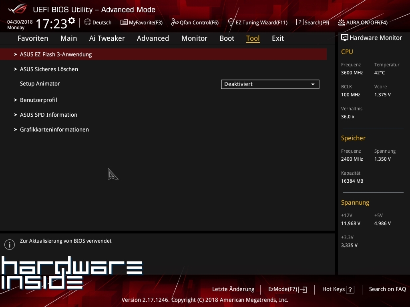
Task: Change language via Deutsch label
Action: click(x=102, y=22)
